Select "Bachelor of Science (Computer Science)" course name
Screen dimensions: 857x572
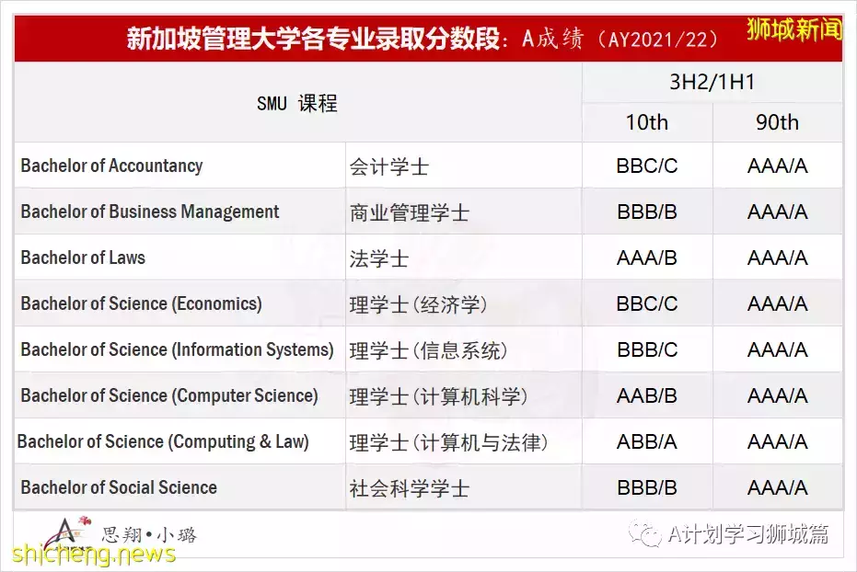point(169,395)
